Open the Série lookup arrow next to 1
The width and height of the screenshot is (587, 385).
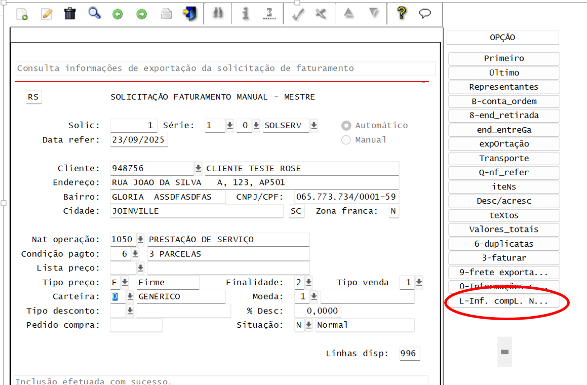(230, 126)
